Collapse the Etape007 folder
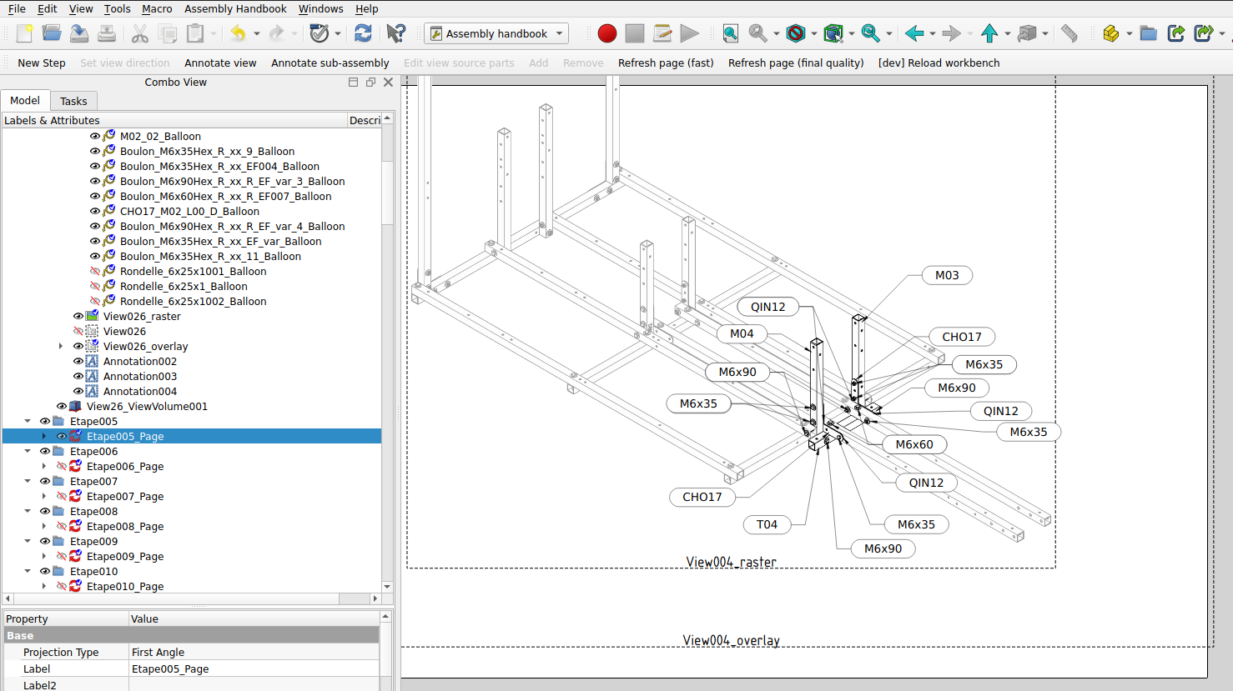The image size is (1233, 691). pos(28,482)
